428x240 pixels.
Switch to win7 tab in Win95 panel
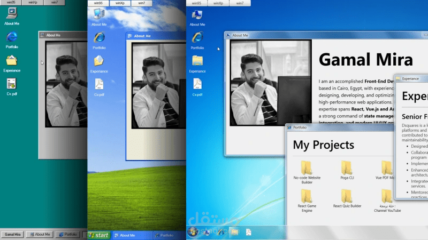[x=55, y=3]
